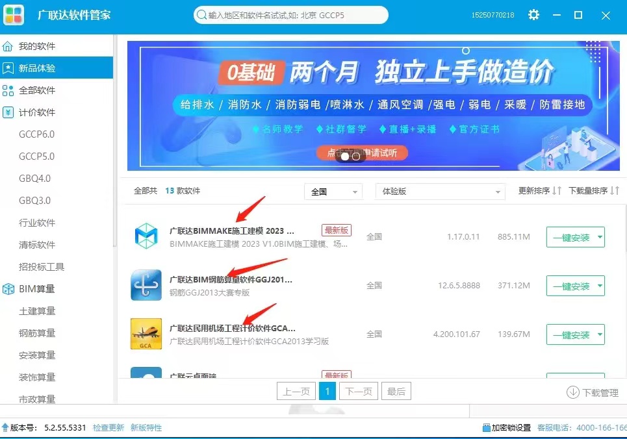Click file size 371.12M
The width and height of the screenshot is (627, 439).
(x=514, y=286)
